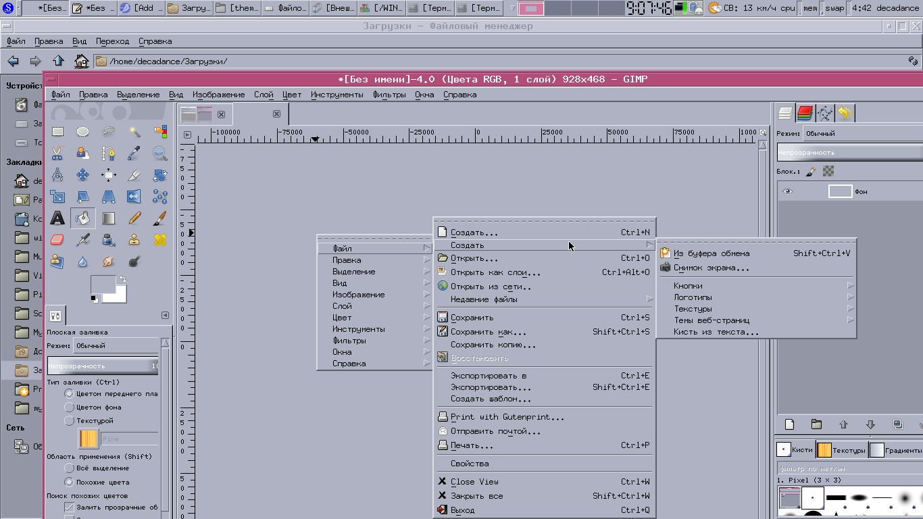This screenshot has width=923, height=519.
Task: Expand 'Темы веб-страниц' submenu
Action: [x=756, y=320]
